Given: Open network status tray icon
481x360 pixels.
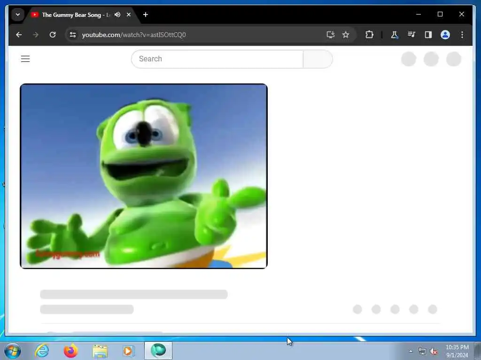Looking at the screenshot, I should [422, 352].
